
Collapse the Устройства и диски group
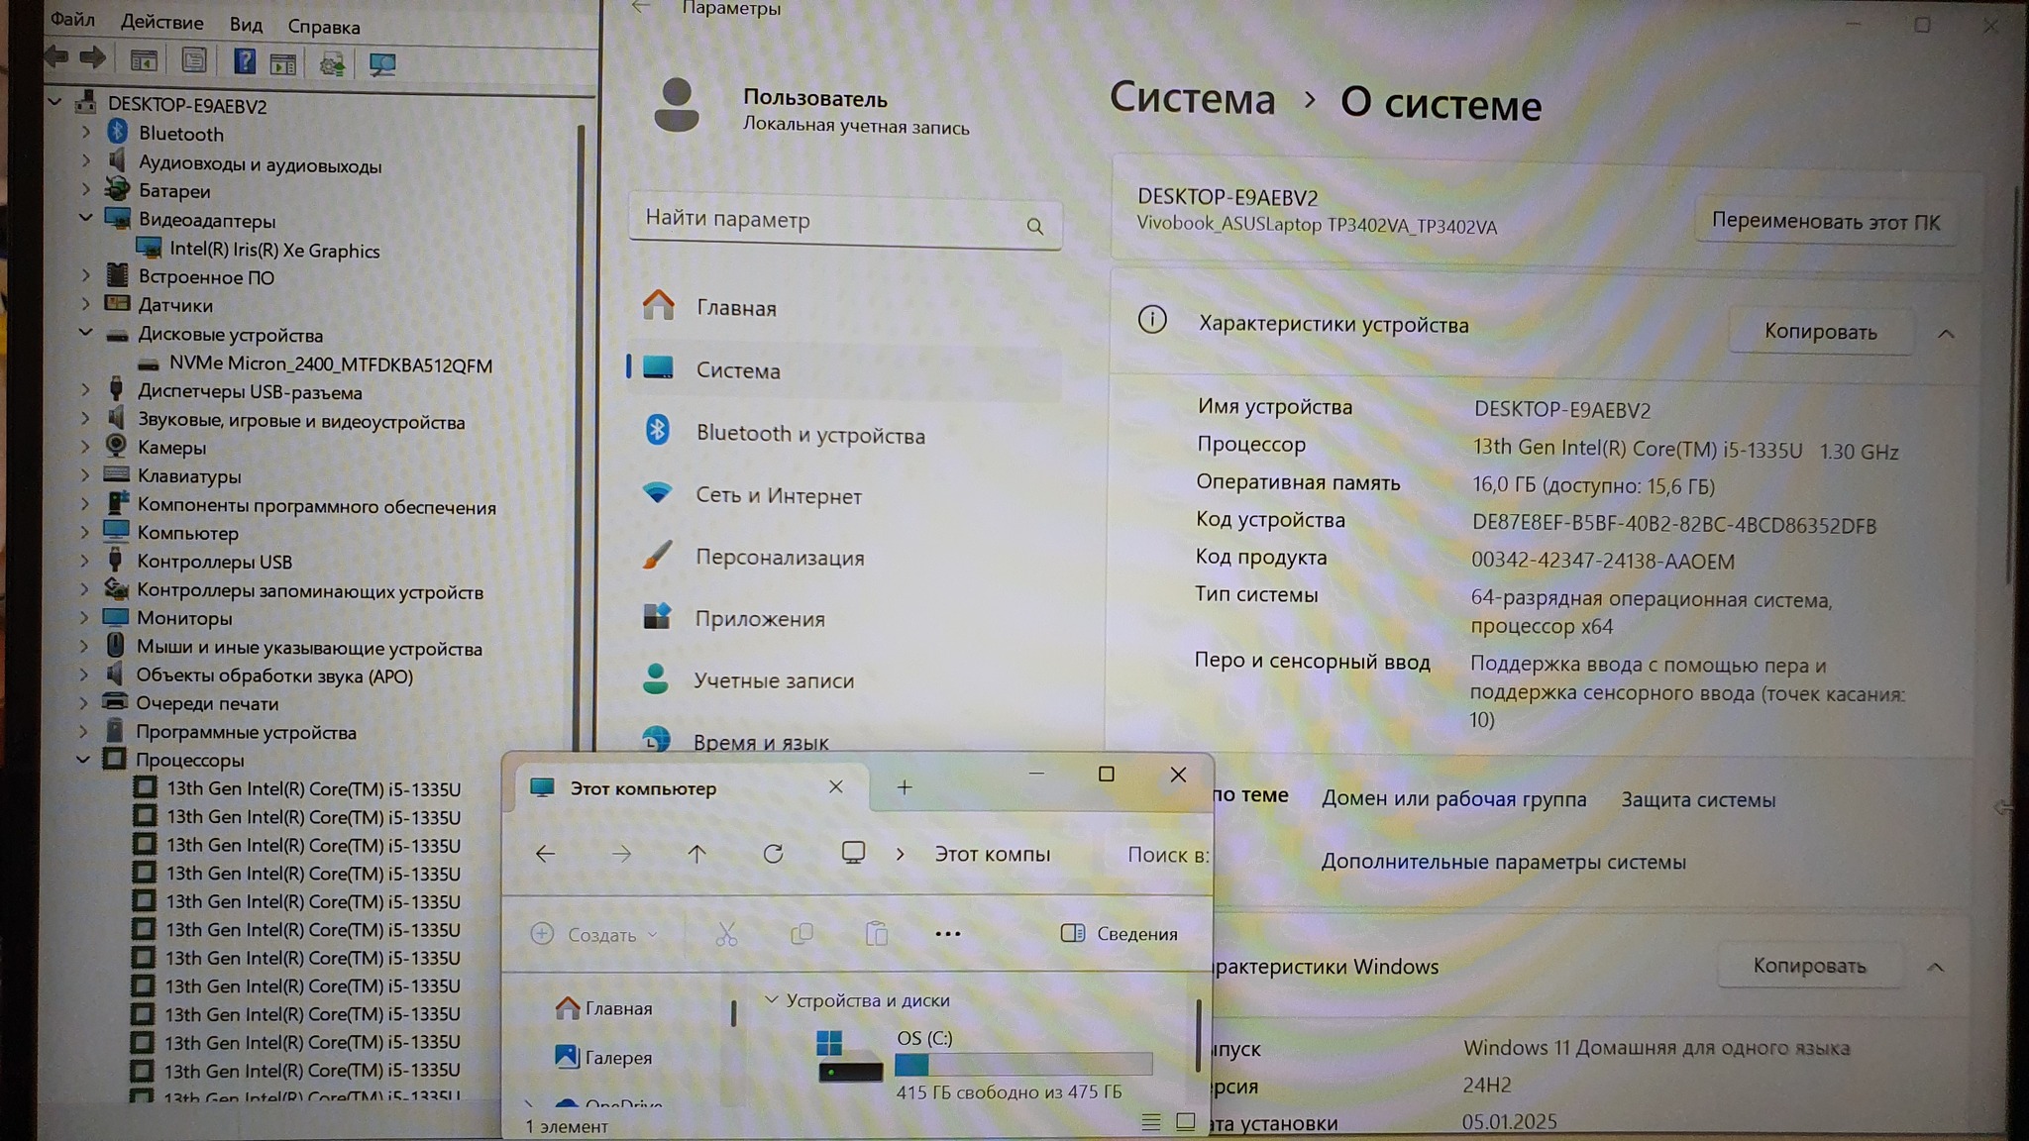point(771,1000)
